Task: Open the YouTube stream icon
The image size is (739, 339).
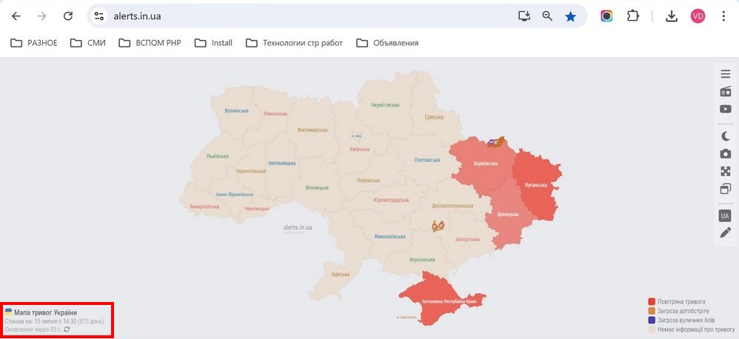Action: (725, 109)
